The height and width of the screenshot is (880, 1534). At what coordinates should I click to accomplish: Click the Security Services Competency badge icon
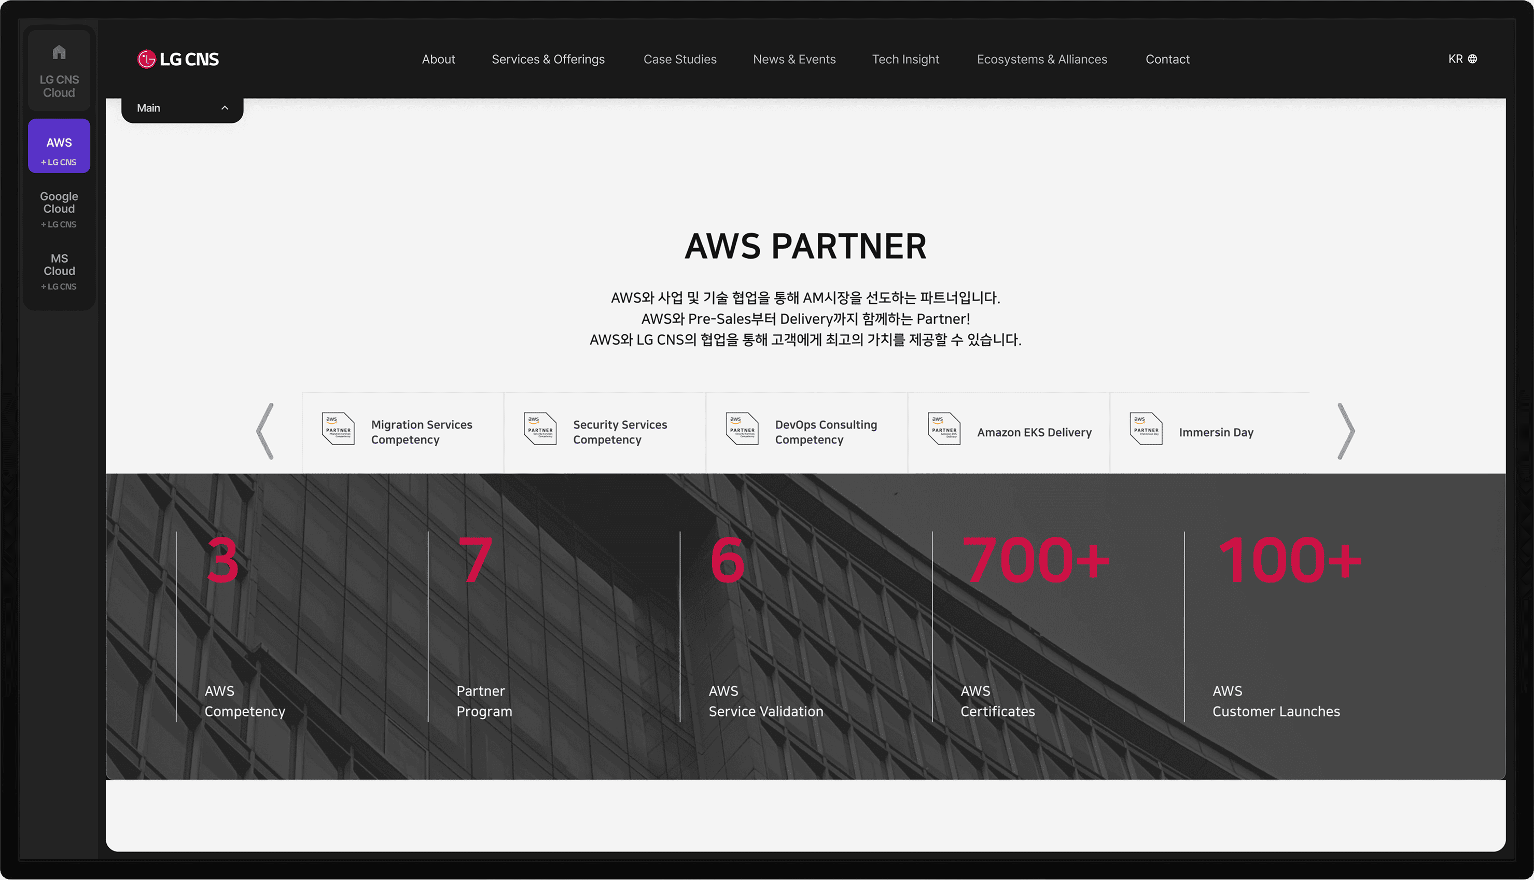click(x=540, y=429)
